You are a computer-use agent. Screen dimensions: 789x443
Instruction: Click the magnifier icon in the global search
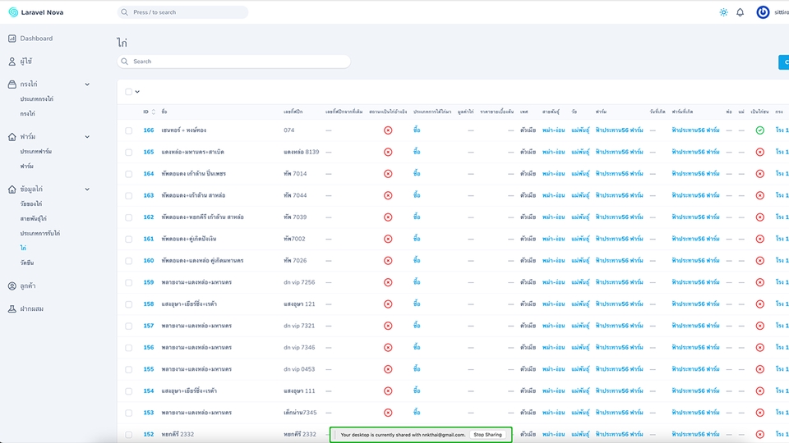point(124,12)
